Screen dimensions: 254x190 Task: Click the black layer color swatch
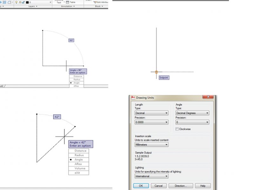[x=27, y=2]
